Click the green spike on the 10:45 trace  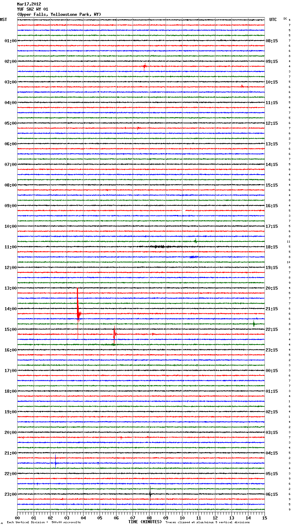pos(195,241)
